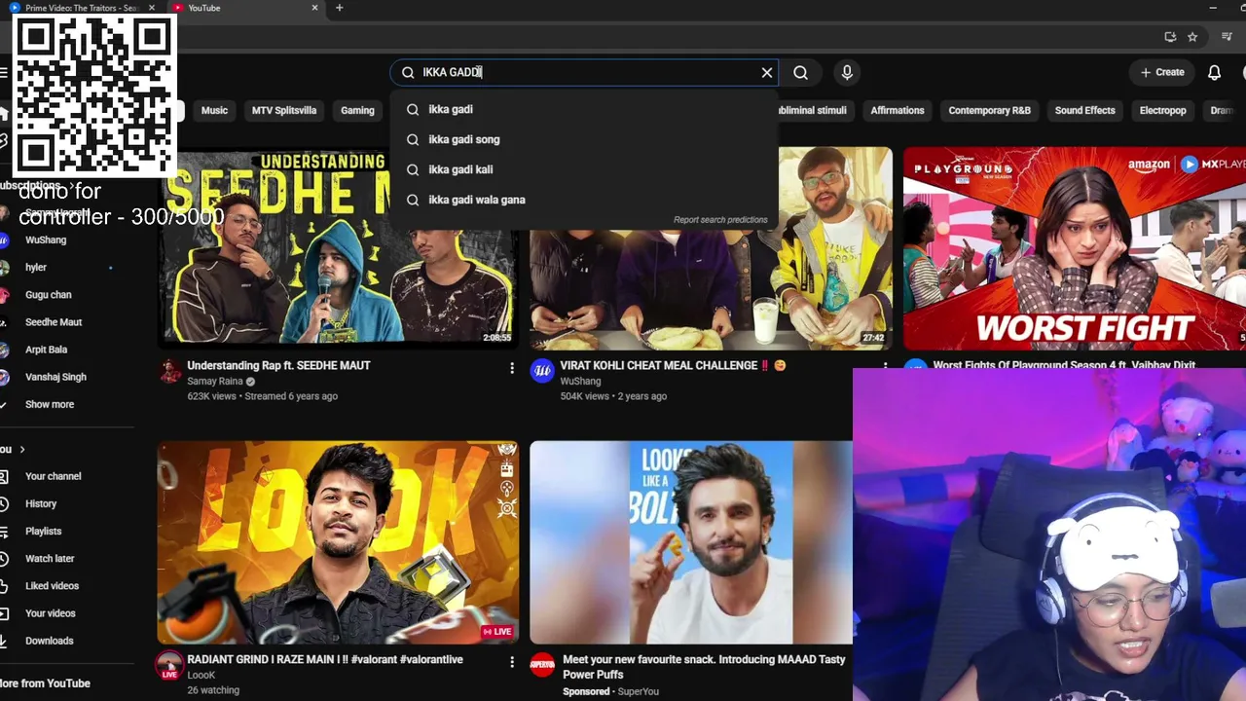
Task: Open Arpit Bala channel from subscriptions
Action: [x=47, y=350]
